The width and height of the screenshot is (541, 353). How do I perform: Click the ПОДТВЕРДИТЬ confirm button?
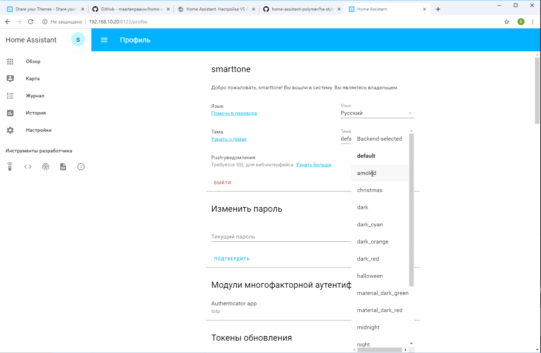(232, 259)
